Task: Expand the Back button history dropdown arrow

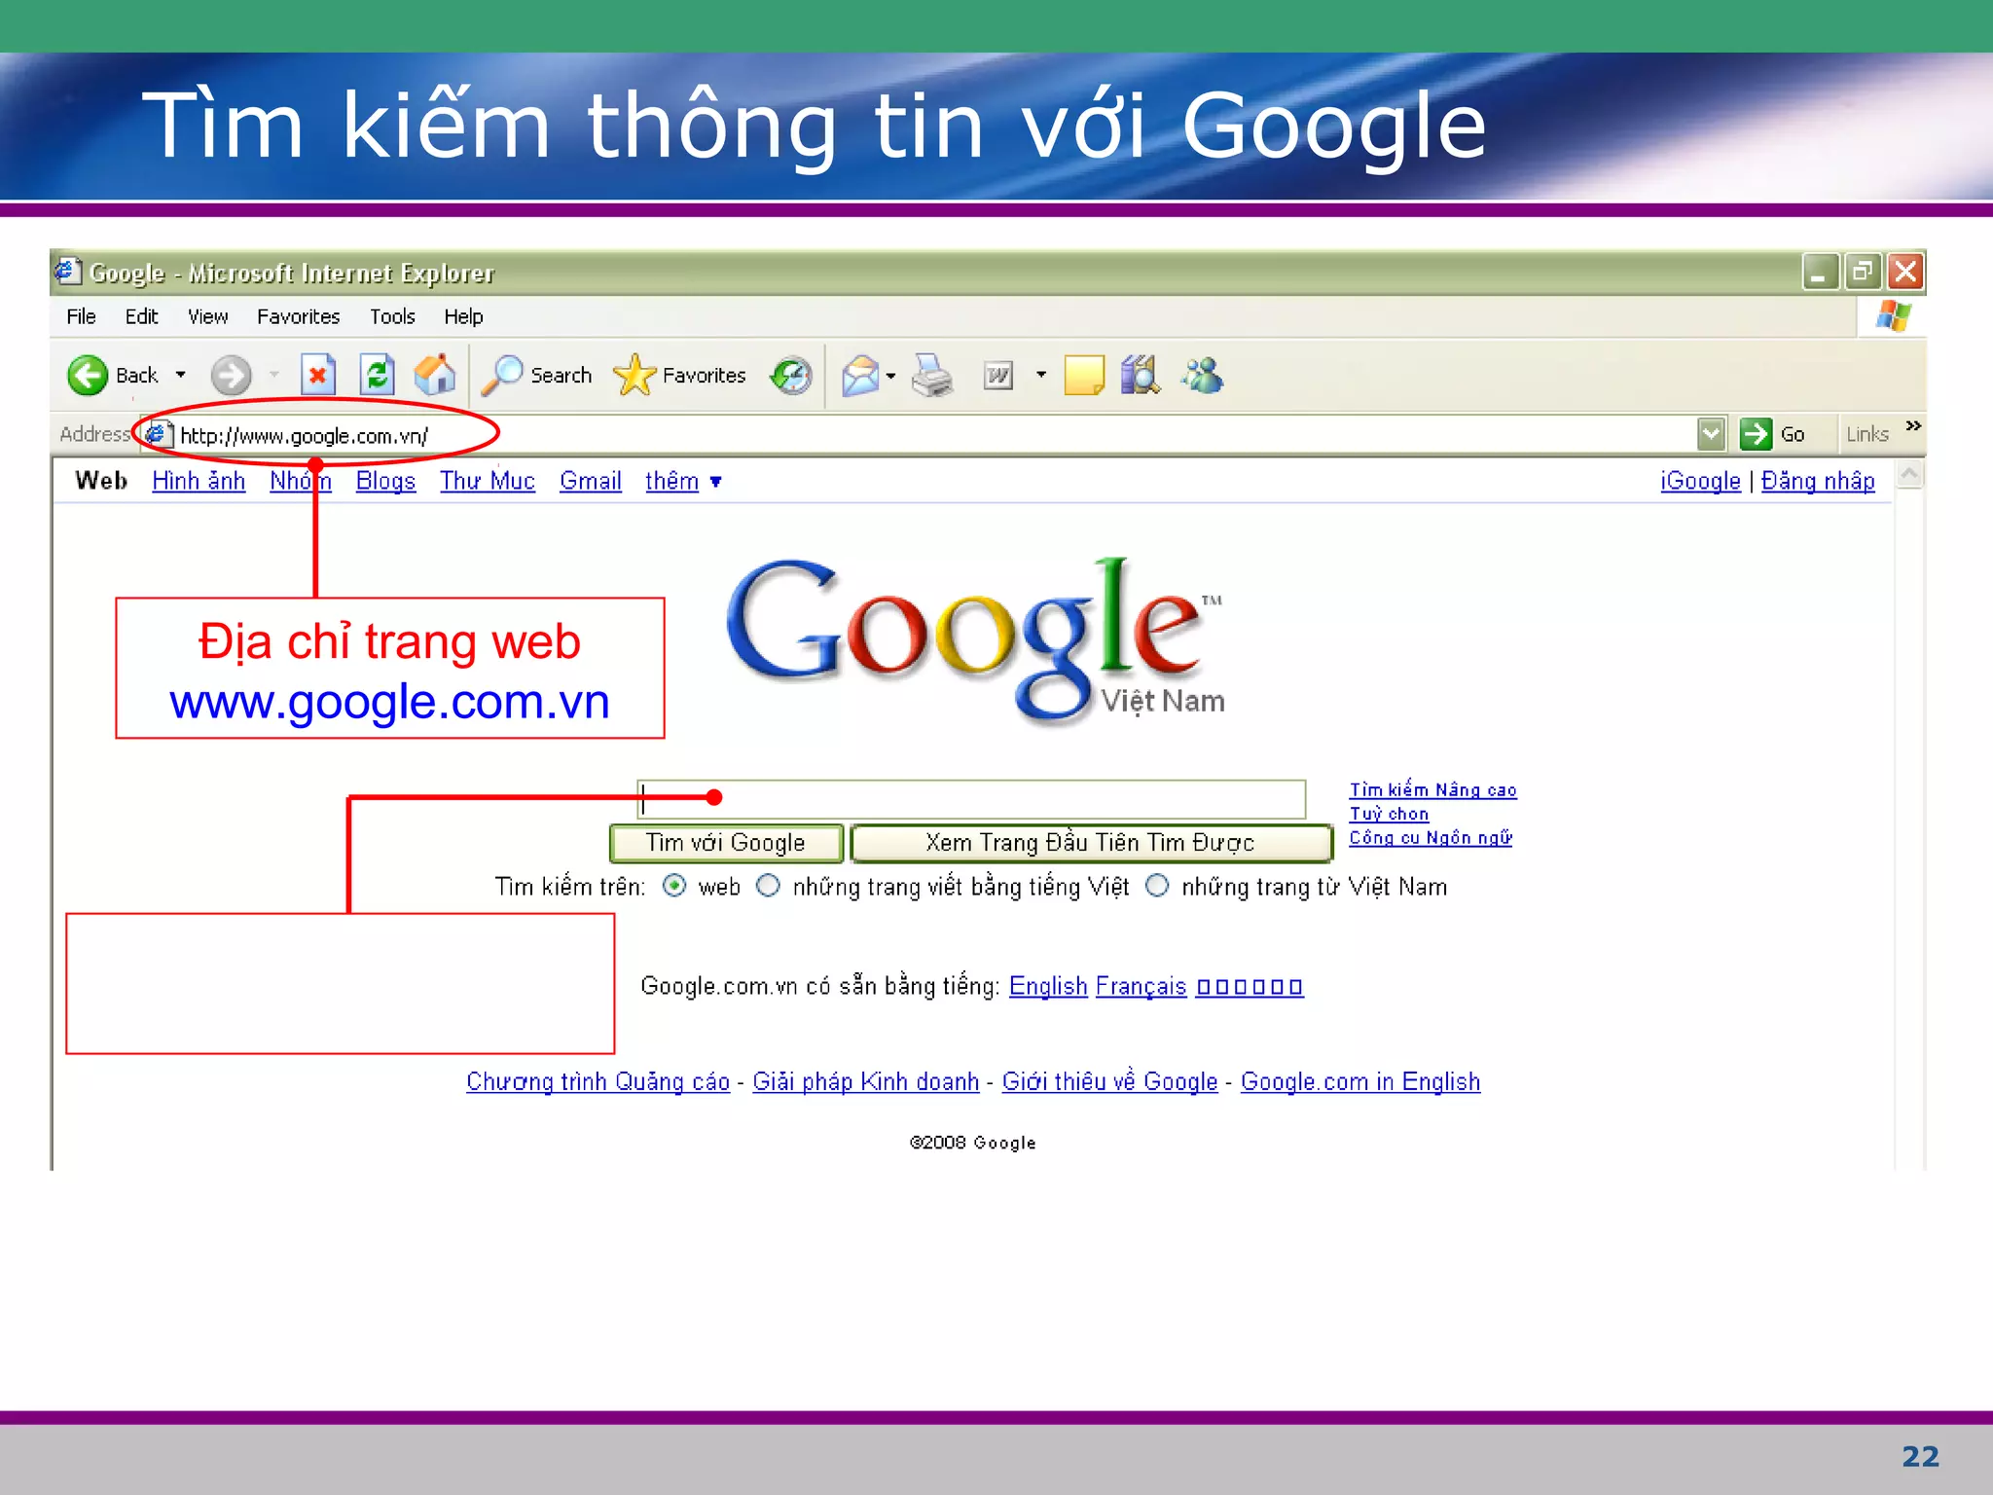Action: point(181,375)
